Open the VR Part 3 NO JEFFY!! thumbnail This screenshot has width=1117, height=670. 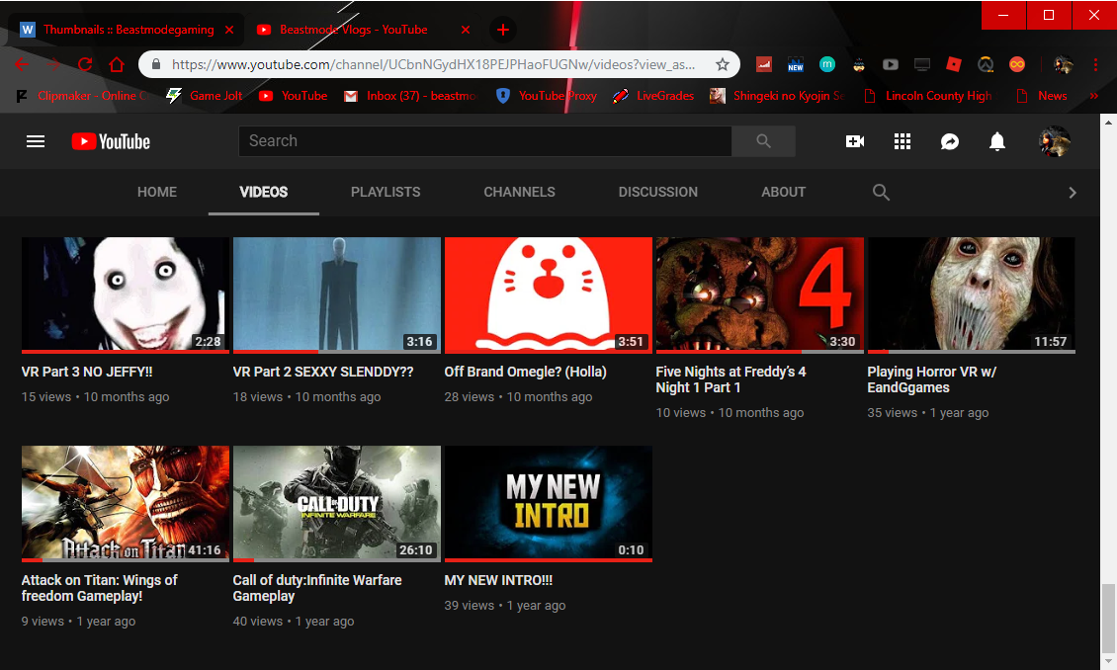[x=126, y=294]
